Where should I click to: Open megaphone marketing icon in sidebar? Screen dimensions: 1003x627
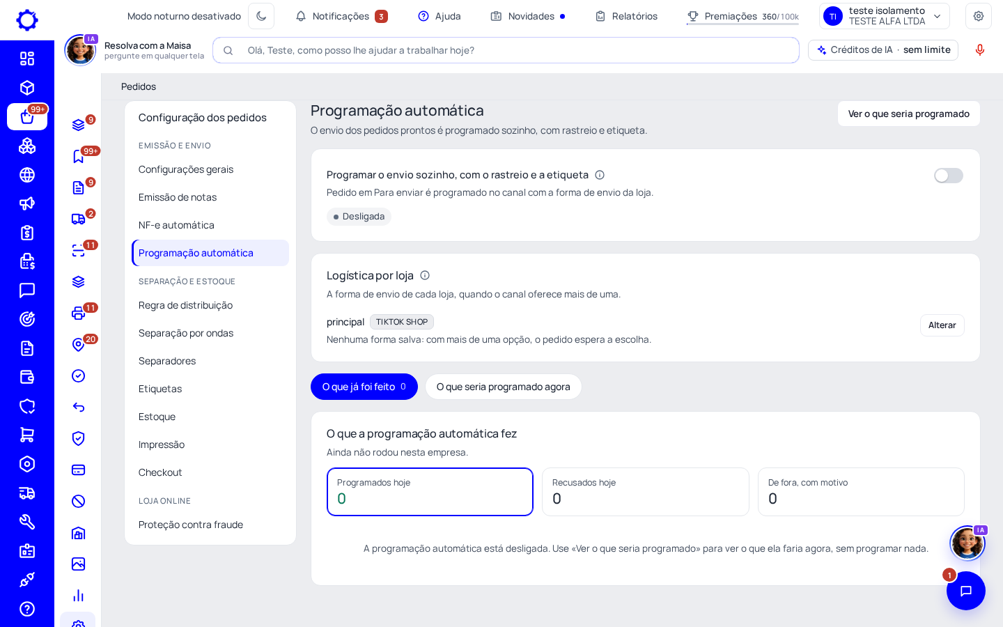pyautogui.click(x=27, y=203)
